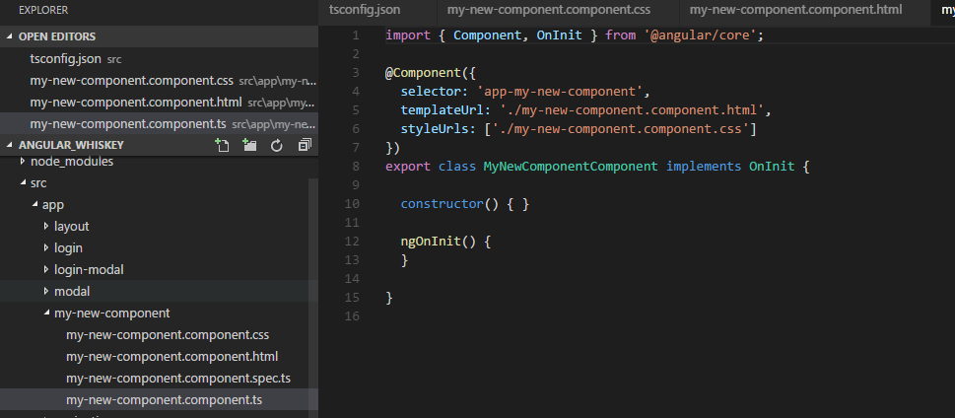Image resolution: width=955 pixels, height=418 pixels.
Task: Select the login-modal folder name
Action: tap(89, 269)
